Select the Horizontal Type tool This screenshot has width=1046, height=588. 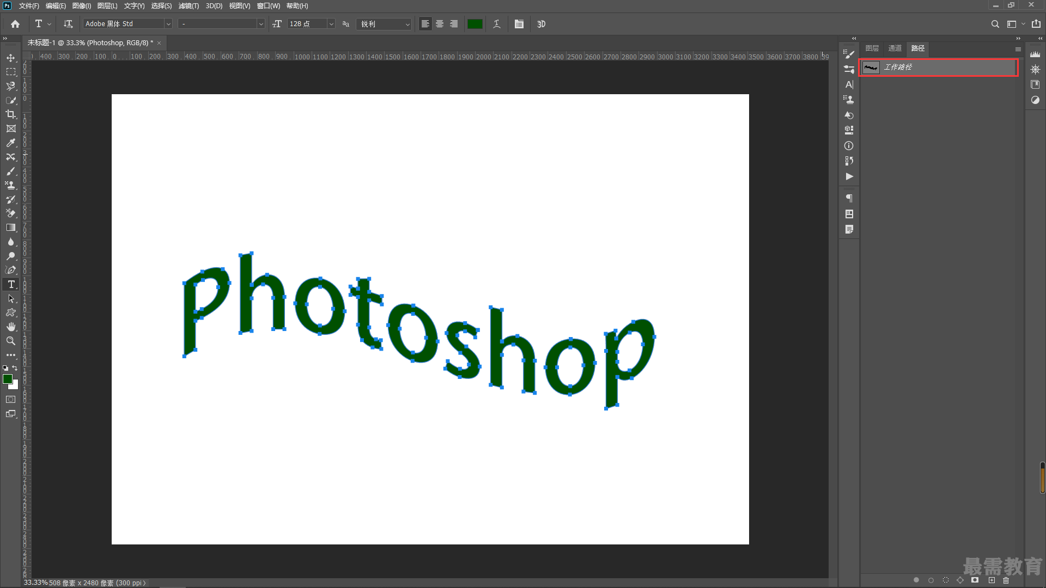pos(11,284)
